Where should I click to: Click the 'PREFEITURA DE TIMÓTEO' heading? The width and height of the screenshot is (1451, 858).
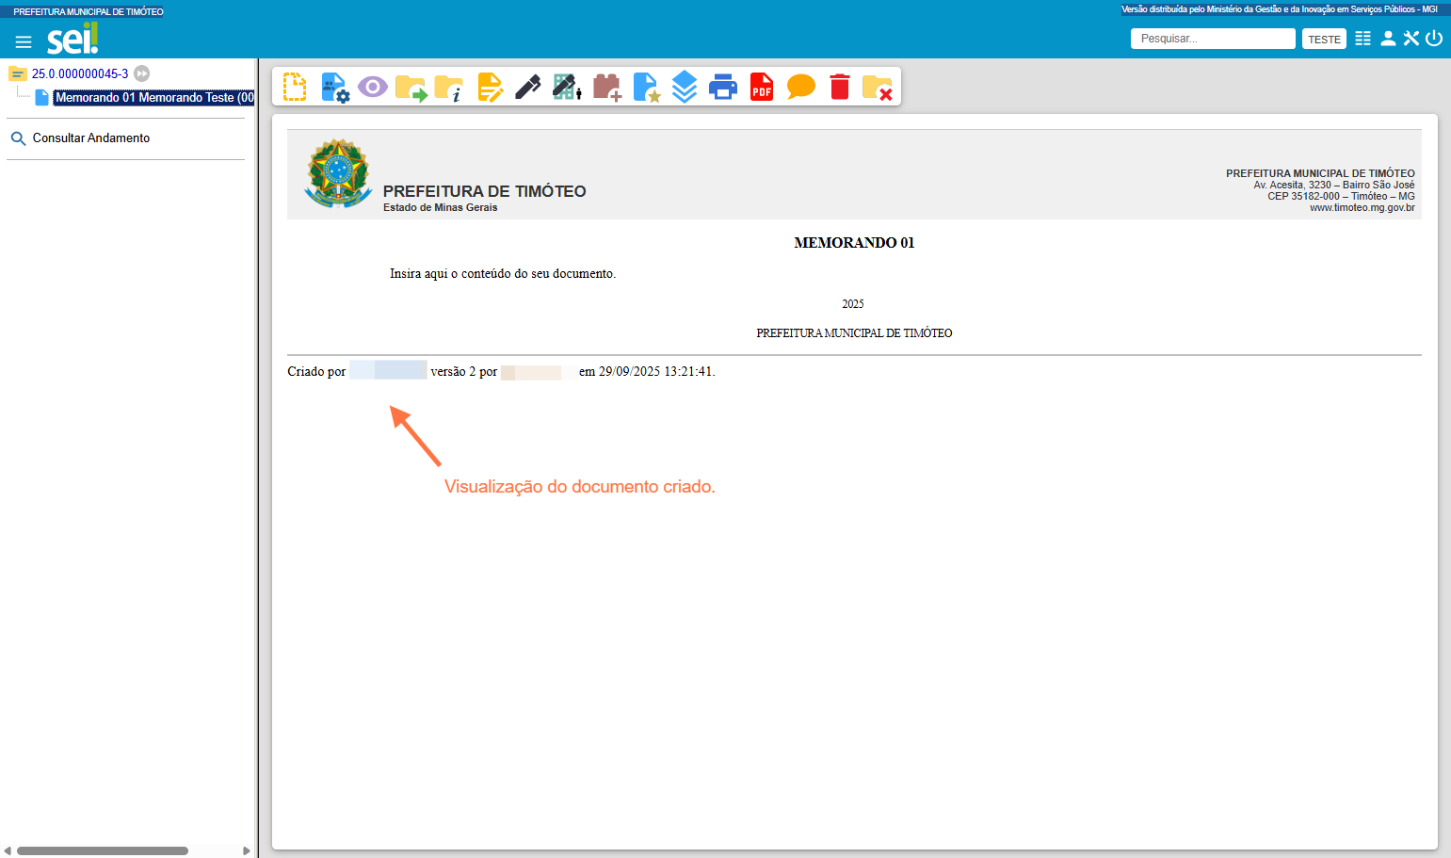[484, 191]
